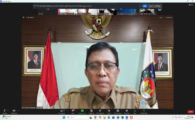Viewport: 195px width, 120px height.
Task: Click the Windows taskbar search box
Action: pyautogui.click(x=77, y=117)
